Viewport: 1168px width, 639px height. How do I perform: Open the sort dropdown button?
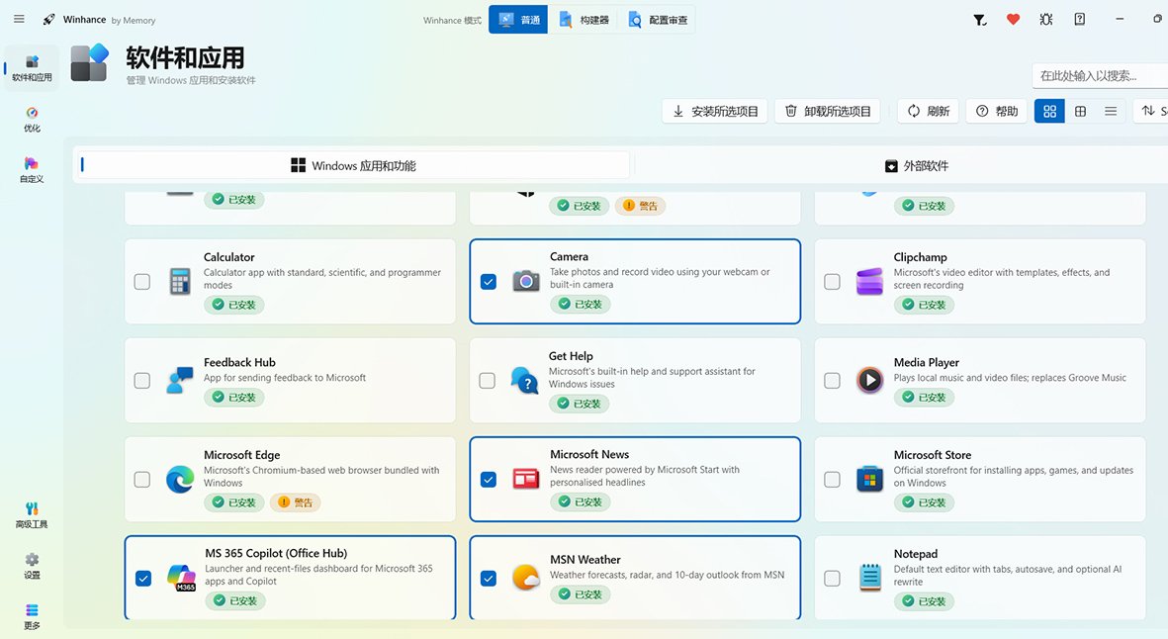coord(1151,111)
